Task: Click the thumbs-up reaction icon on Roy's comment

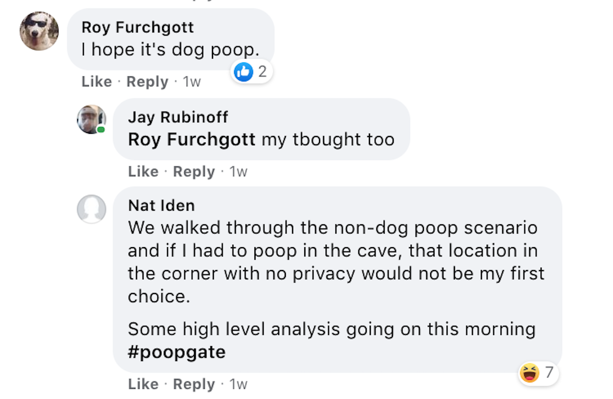Action: pos(244,72)
